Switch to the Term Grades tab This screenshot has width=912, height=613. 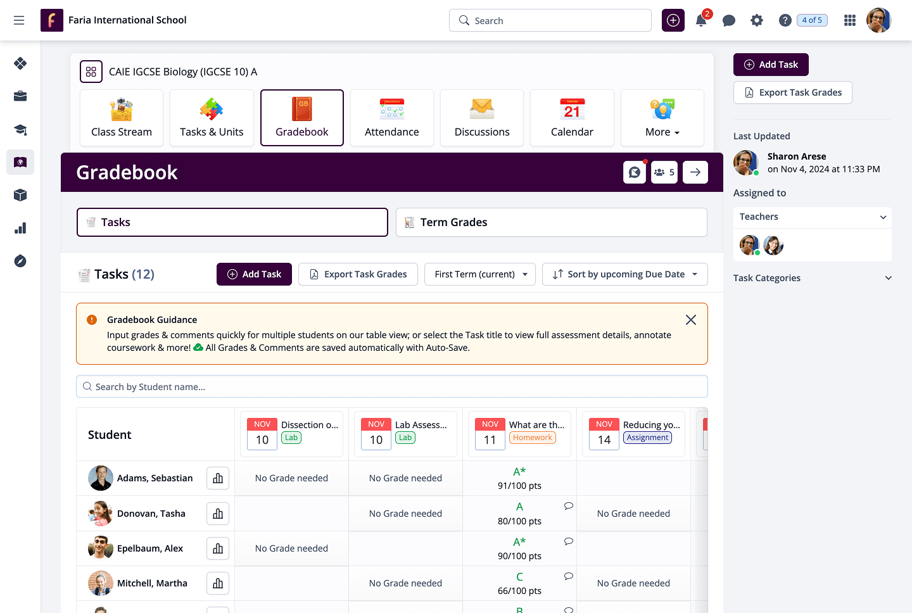pyautogui.click(x=551, y=222)
